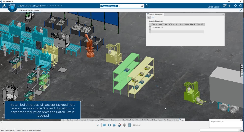The width and height of the screenshot is (244, 132).
Task: Toggle the checkbox beside Yellow Seat Prd
Action: (x=150, y=28)
